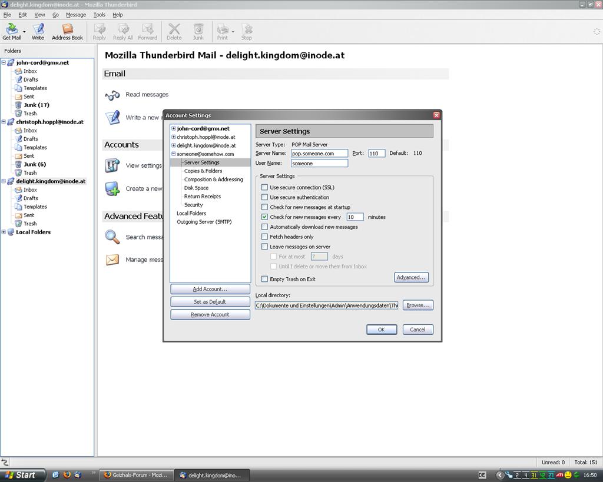Collapse christoph.hoppl@inode.at in Folders pane

[x=4, y=121]
